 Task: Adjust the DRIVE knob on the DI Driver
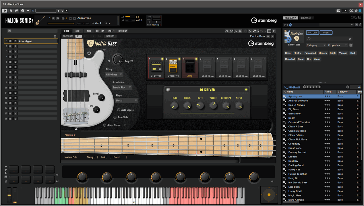pyautogui.click(x=239, y=106)
